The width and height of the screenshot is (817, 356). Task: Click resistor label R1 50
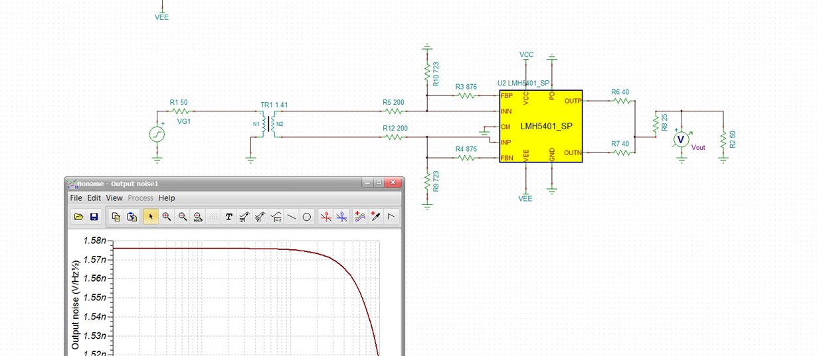click(179, 103)
